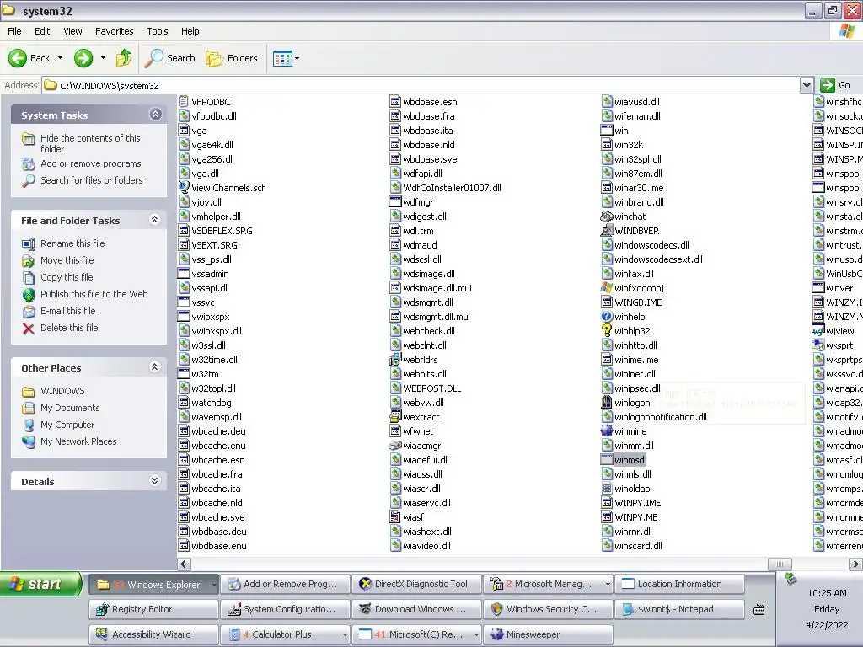Select the wjview file icon

tap(817, 330)
